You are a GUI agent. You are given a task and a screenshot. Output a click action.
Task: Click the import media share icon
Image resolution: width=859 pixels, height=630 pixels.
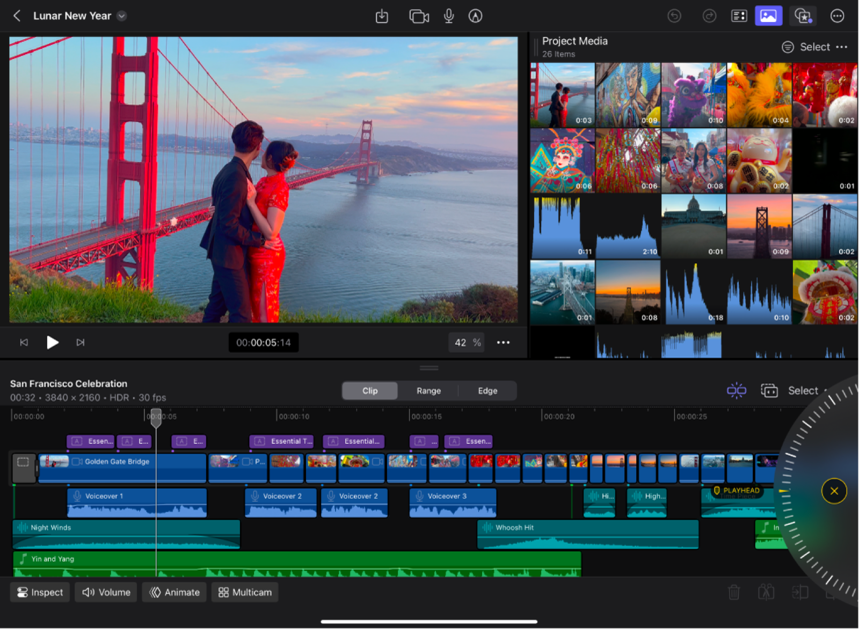pos(382,16)
